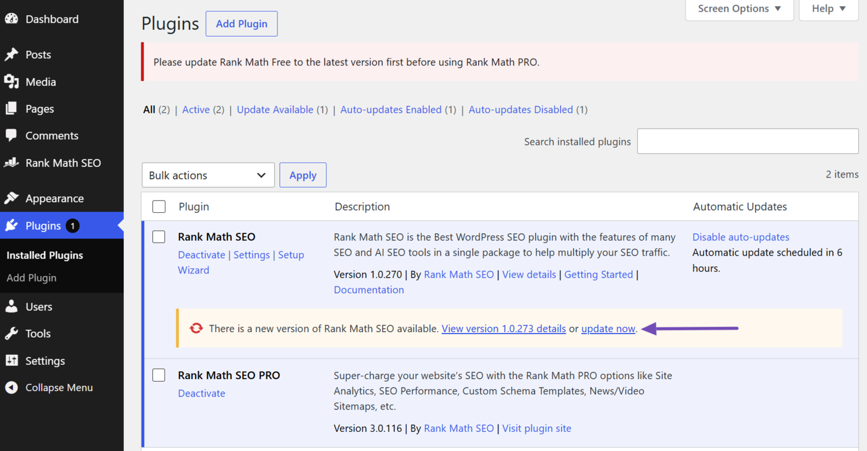Open the Pages menu item
Viewport: 867px width, 451px height.
click(x=40, y=109)
